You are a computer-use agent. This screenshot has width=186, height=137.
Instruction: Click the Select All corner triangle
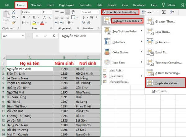[x=4, y=58]
